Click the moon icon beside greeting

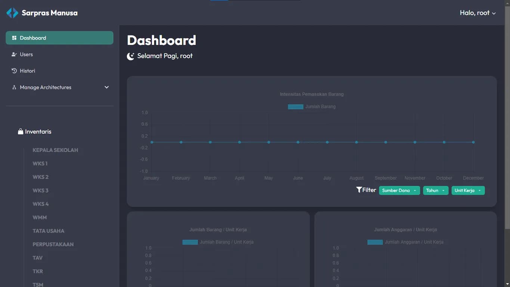tap(130, 56)
